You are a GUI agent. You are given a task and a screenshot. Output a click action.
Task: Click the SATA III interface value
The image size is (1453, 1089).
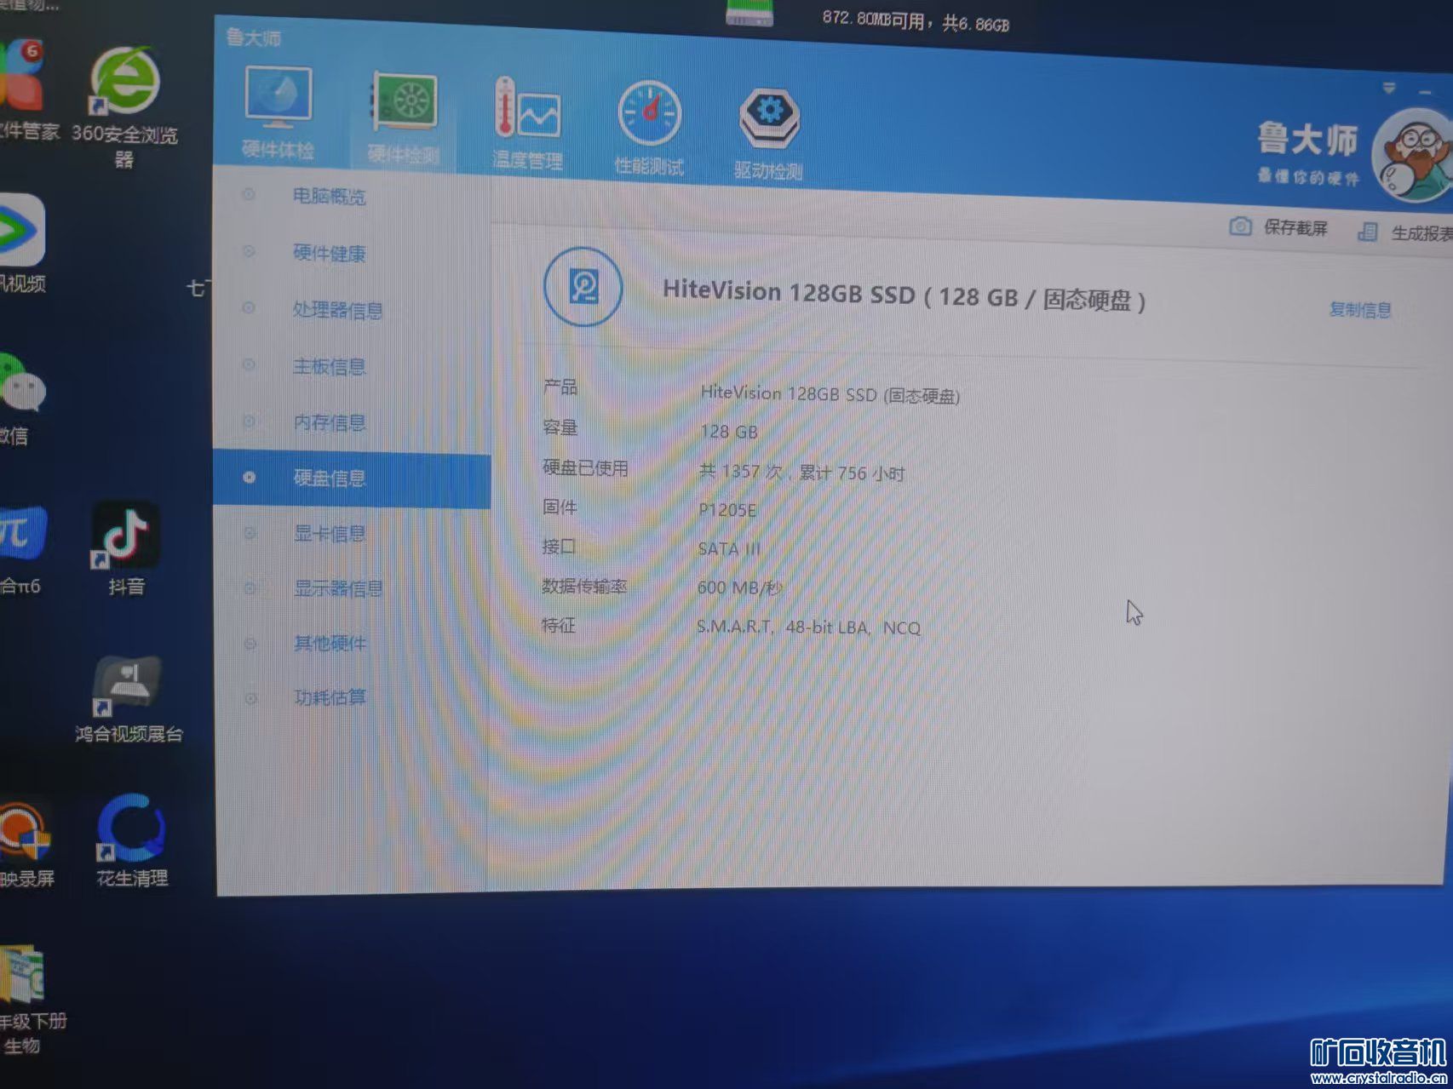[x=729, y=549]
